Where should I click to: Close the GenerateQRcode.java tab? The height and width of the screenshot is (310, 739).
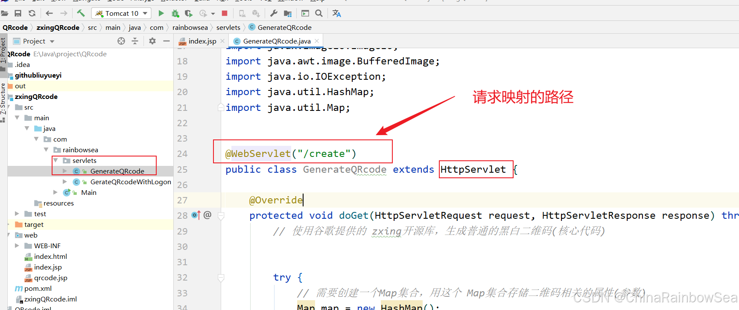click(x=317, y=41)
